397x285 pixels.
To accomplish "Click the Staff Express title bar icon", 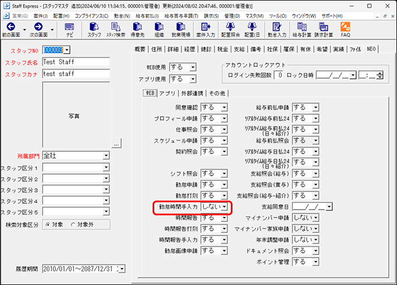I will (7, 6).
